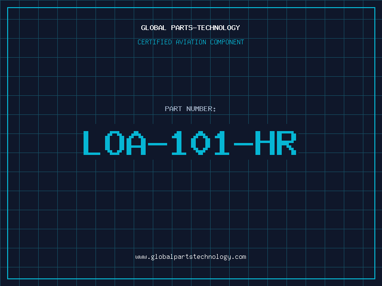Open the www.globalpartstechnology.com link

[x=191, y=257]
